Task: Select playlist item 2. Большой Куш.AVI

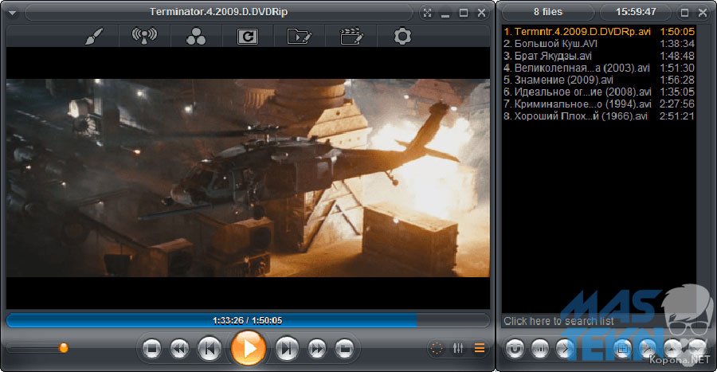Action: click(599, 44)
